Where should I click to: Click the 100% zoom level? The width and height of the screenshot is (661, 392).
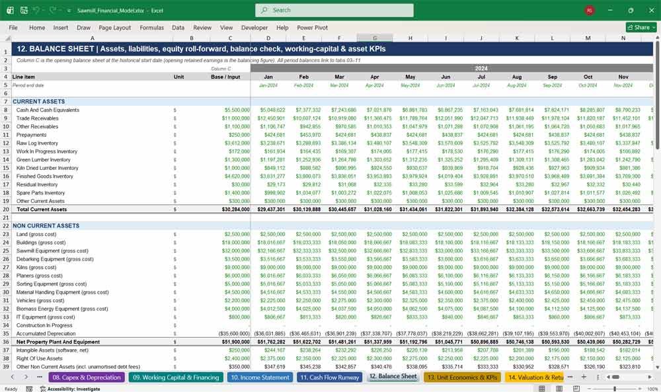652,389
